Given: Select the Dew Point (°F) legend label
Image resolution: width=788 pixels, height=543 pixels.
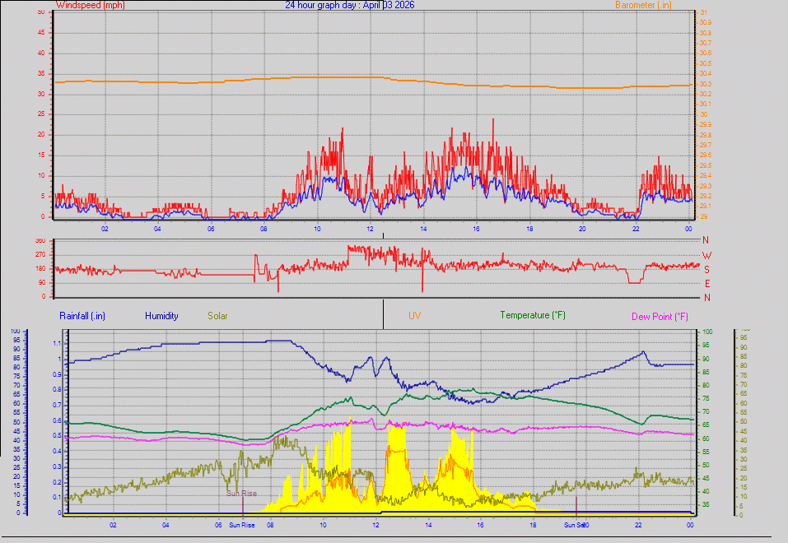Looking at the screenshot, I should pyautogui.click(x=660, y=316).
